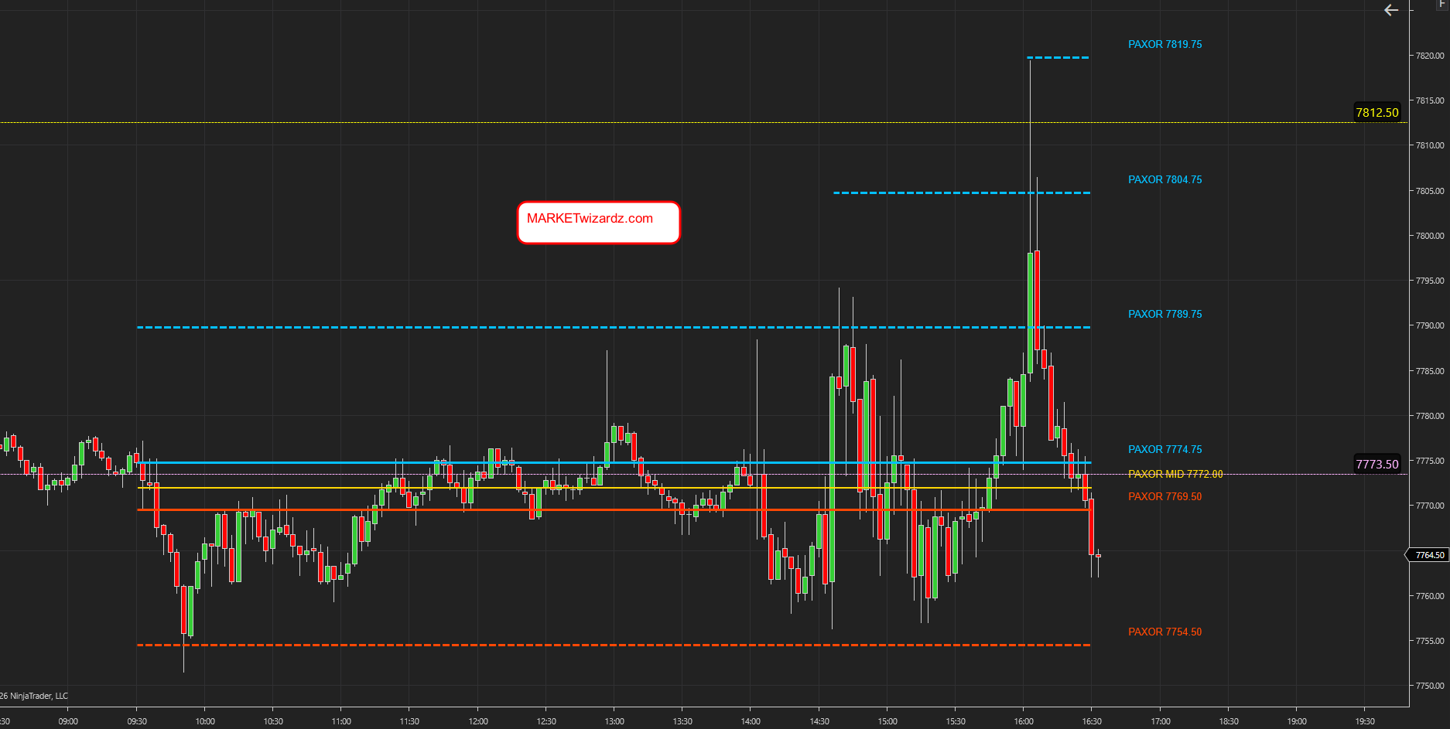
Task: Select the 13:00 time axis label
Action: pyautogui.click(x=614, y=721)
